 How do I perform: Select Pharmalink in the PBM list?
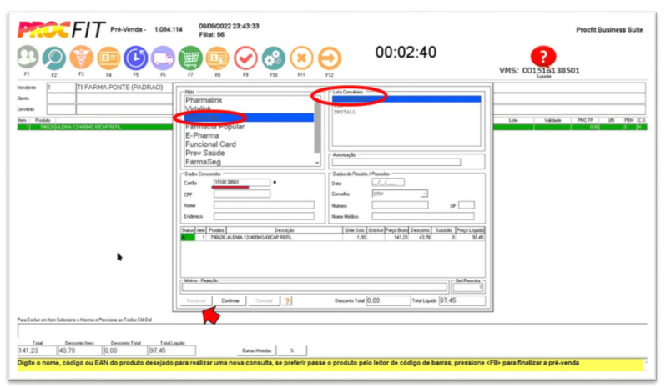coord(204,100)
